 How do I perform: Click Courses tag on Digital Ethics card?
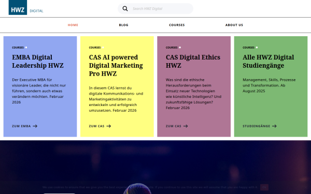(172, 48)
